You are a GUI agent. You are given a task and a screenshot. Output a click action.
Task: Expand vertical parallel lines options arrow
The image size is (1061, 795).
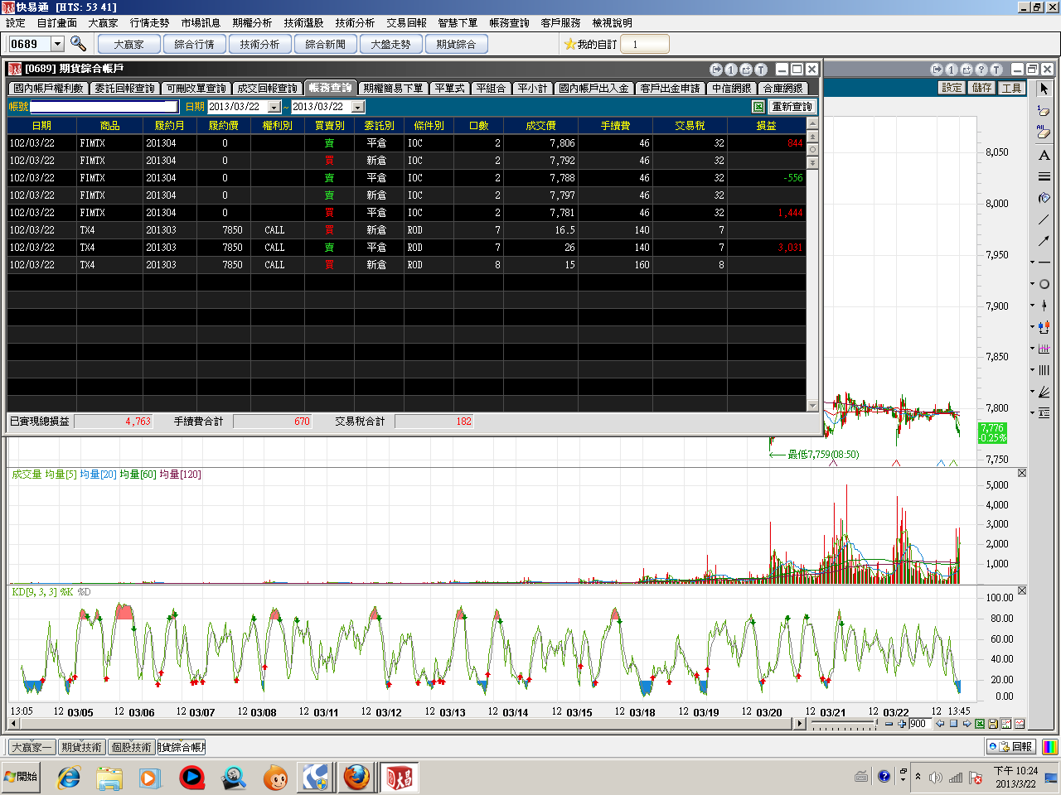click(1032, 370)
